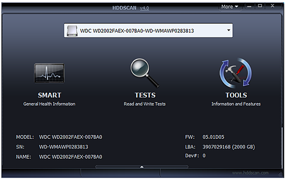This screenshot has width=286, height=180.
Task: Open the TOOLS hammer and screwdriver icon
Action: pos(235,73)
